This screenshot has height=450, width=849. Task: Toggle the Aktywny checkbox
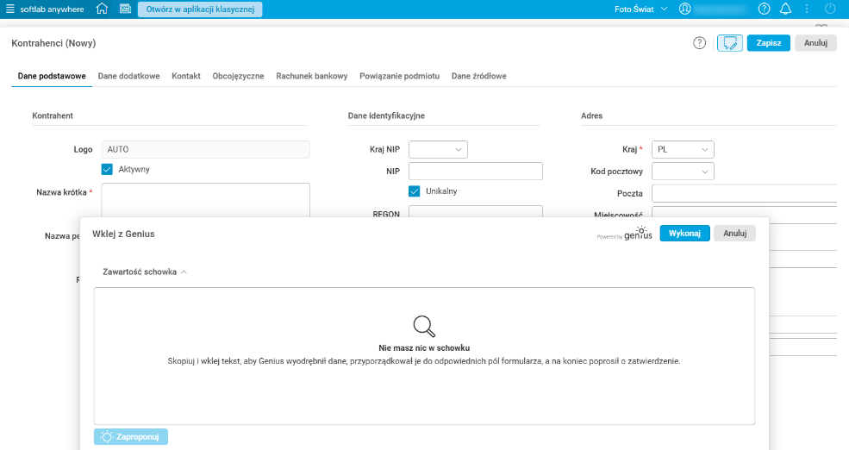(107, 170)
